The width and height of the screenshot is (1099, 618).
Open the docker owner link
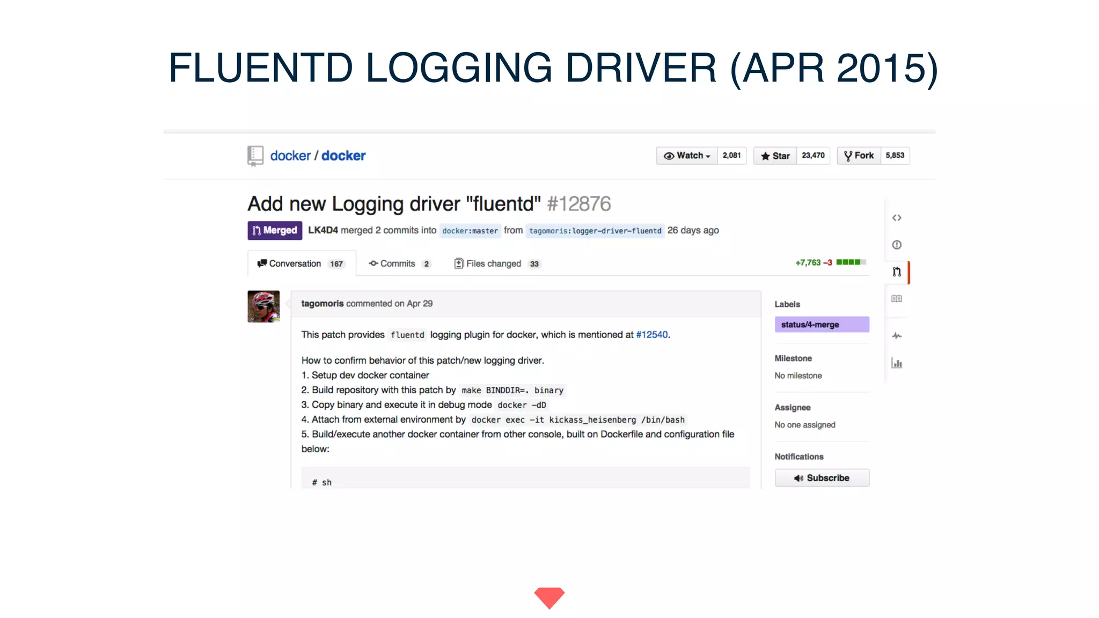click(x=290, y=156)
